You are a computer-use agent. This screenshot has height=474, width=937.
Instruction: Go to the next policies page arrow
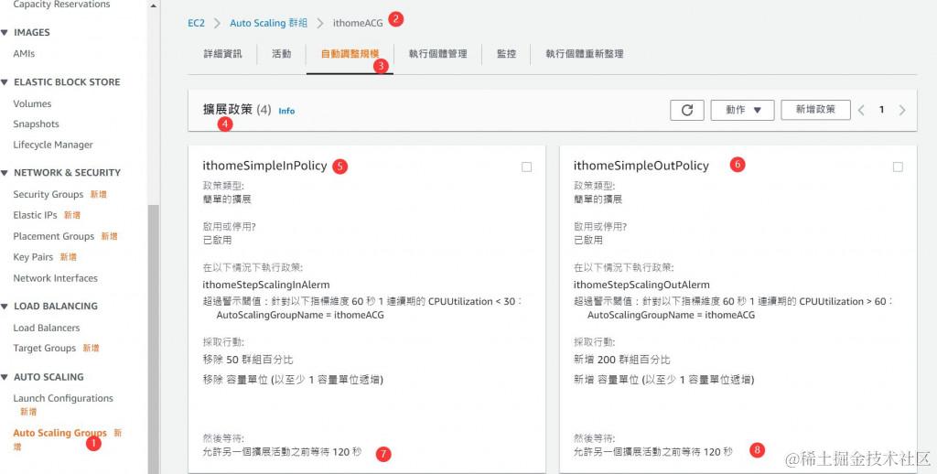[x=901, y=110]
